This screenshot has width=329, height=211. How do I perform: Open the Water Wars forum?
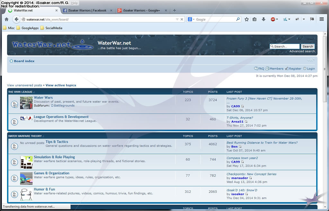tap(43, 97)
